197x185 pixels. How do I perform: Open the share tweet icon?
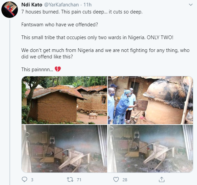162,180
